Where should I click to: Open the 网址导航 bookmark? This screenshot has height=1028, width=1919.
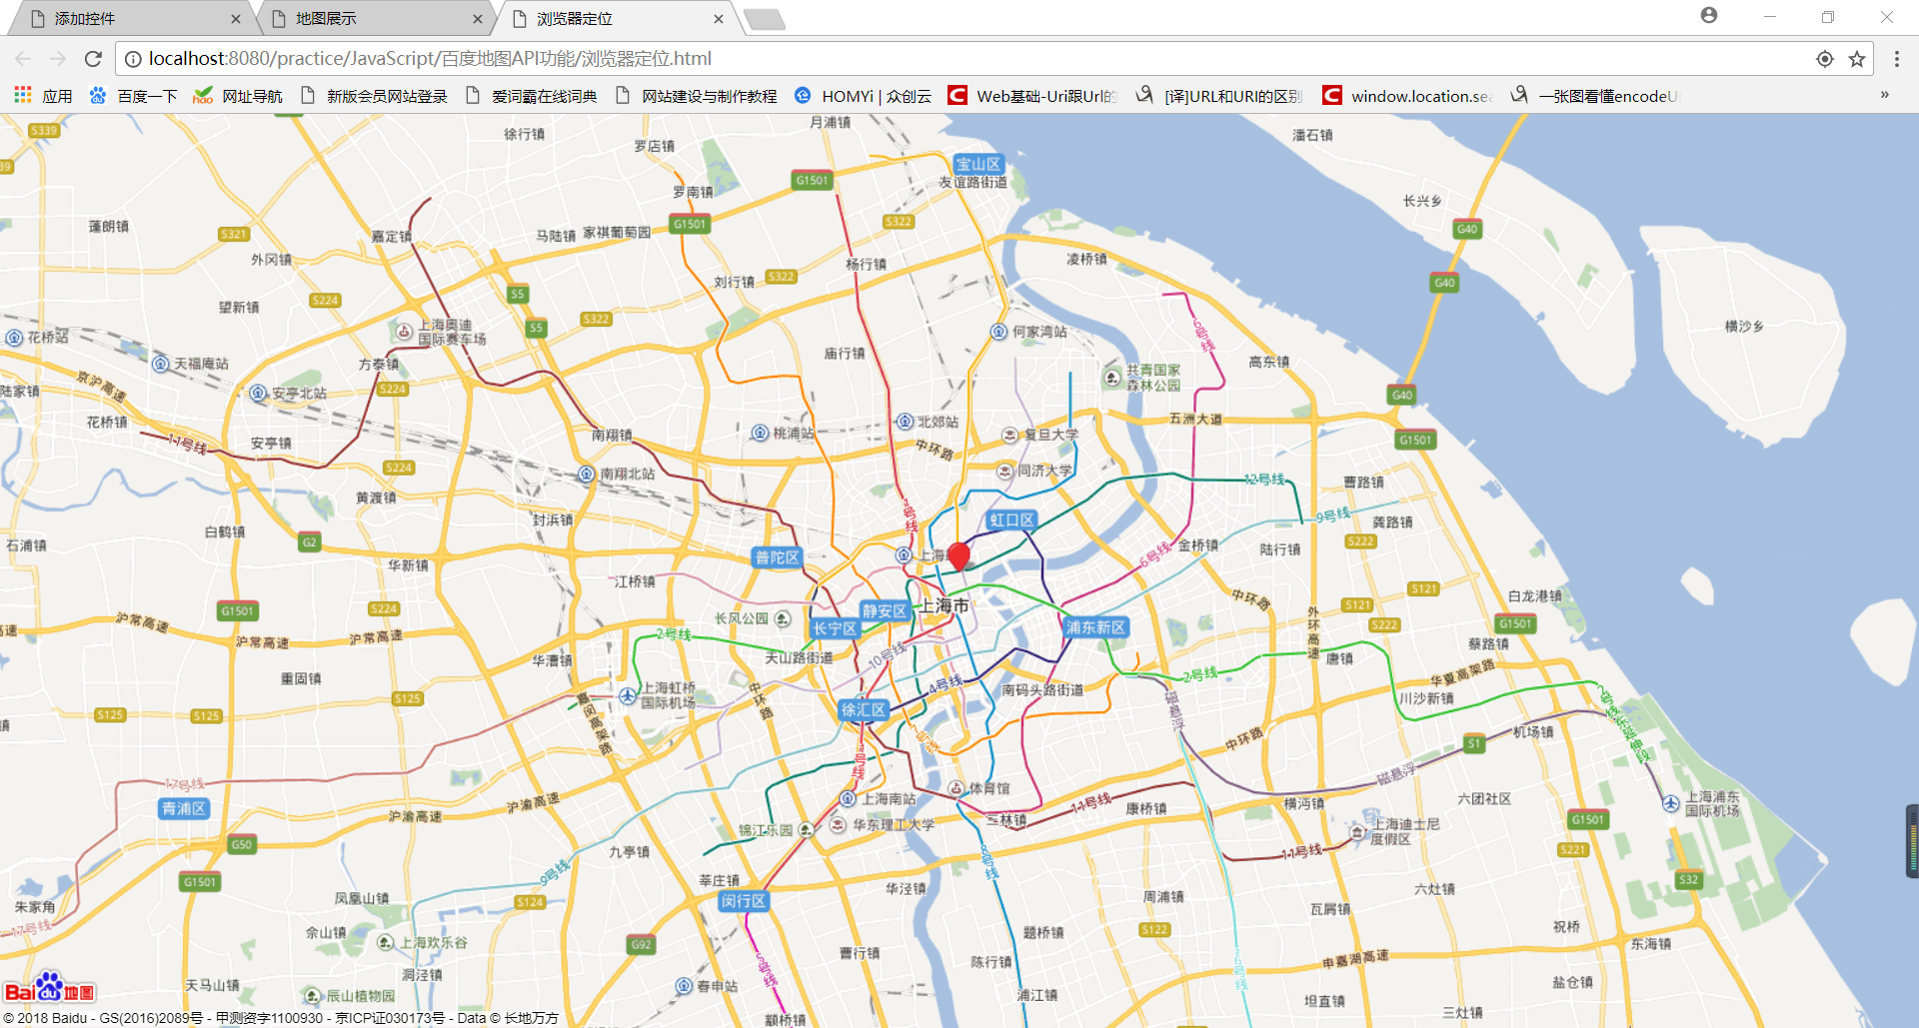(x=238, y=96)
